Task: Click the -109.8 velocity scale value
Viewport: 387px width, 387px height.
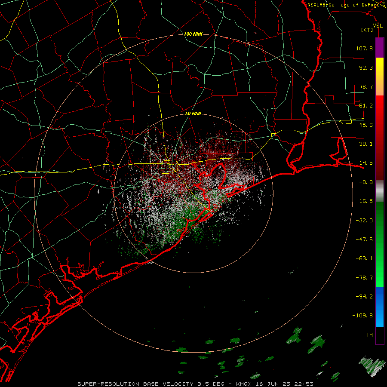Action: 362,316
